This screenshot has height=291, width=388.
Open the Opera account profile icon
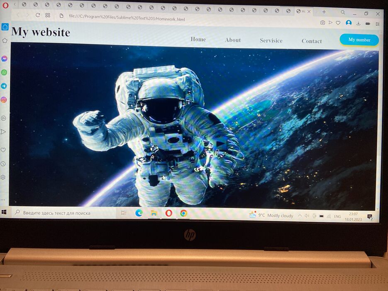(x=349, y=23)
